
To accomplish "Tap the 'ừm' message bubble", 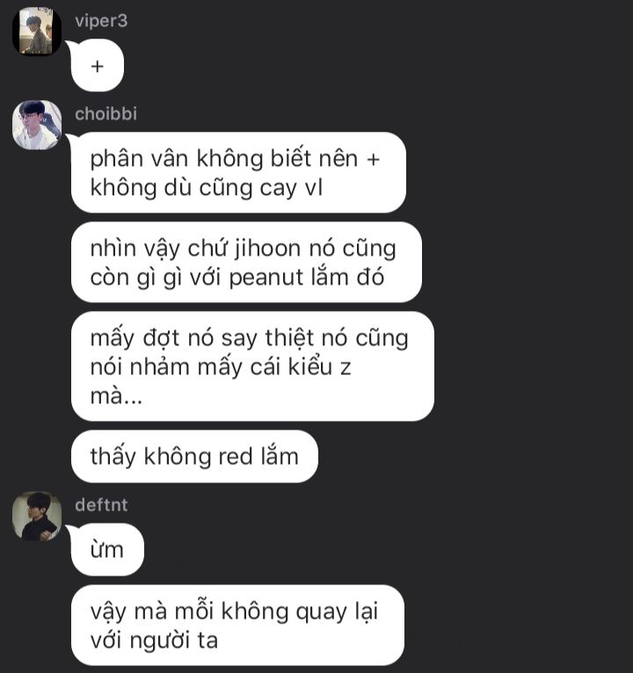I will coord(107,549).
